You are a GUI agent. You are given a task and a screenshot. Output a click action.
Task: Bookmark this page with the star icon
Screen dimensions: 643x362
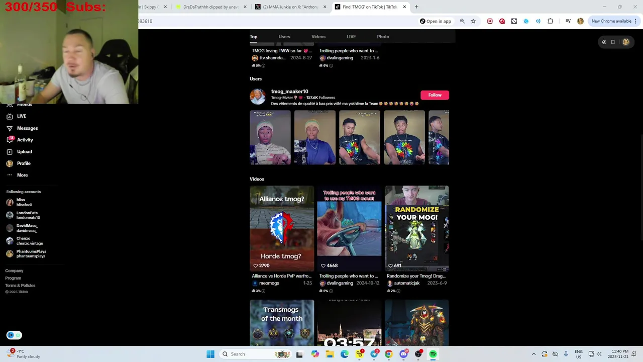click(473, 21)
